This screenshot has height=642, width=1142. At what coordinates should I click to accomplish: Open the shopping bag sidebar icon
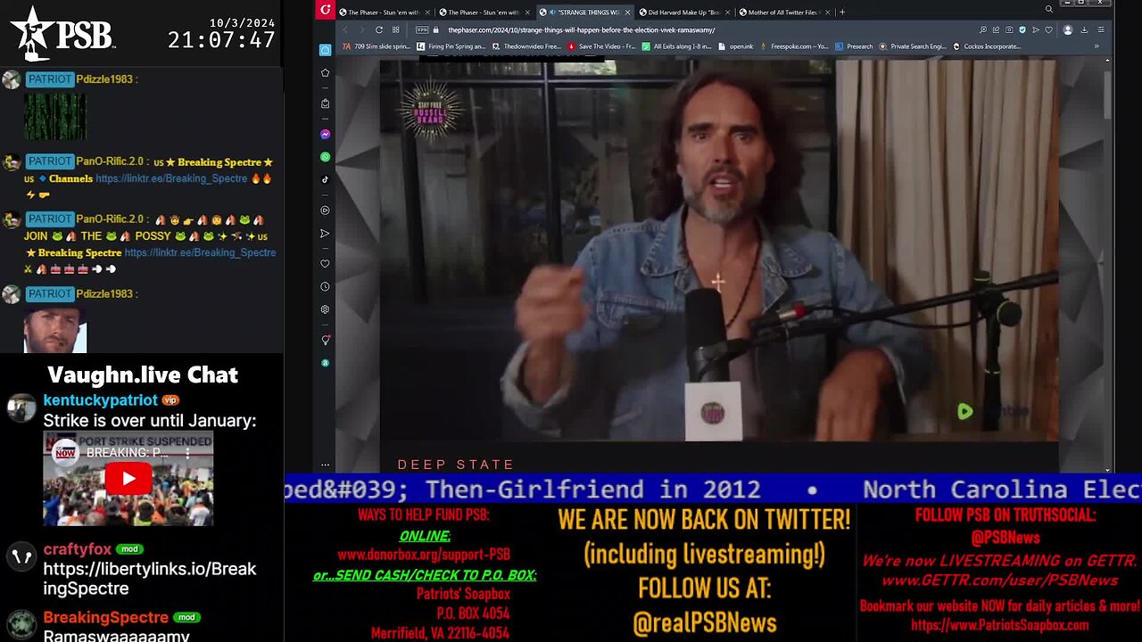coord(325,103)
